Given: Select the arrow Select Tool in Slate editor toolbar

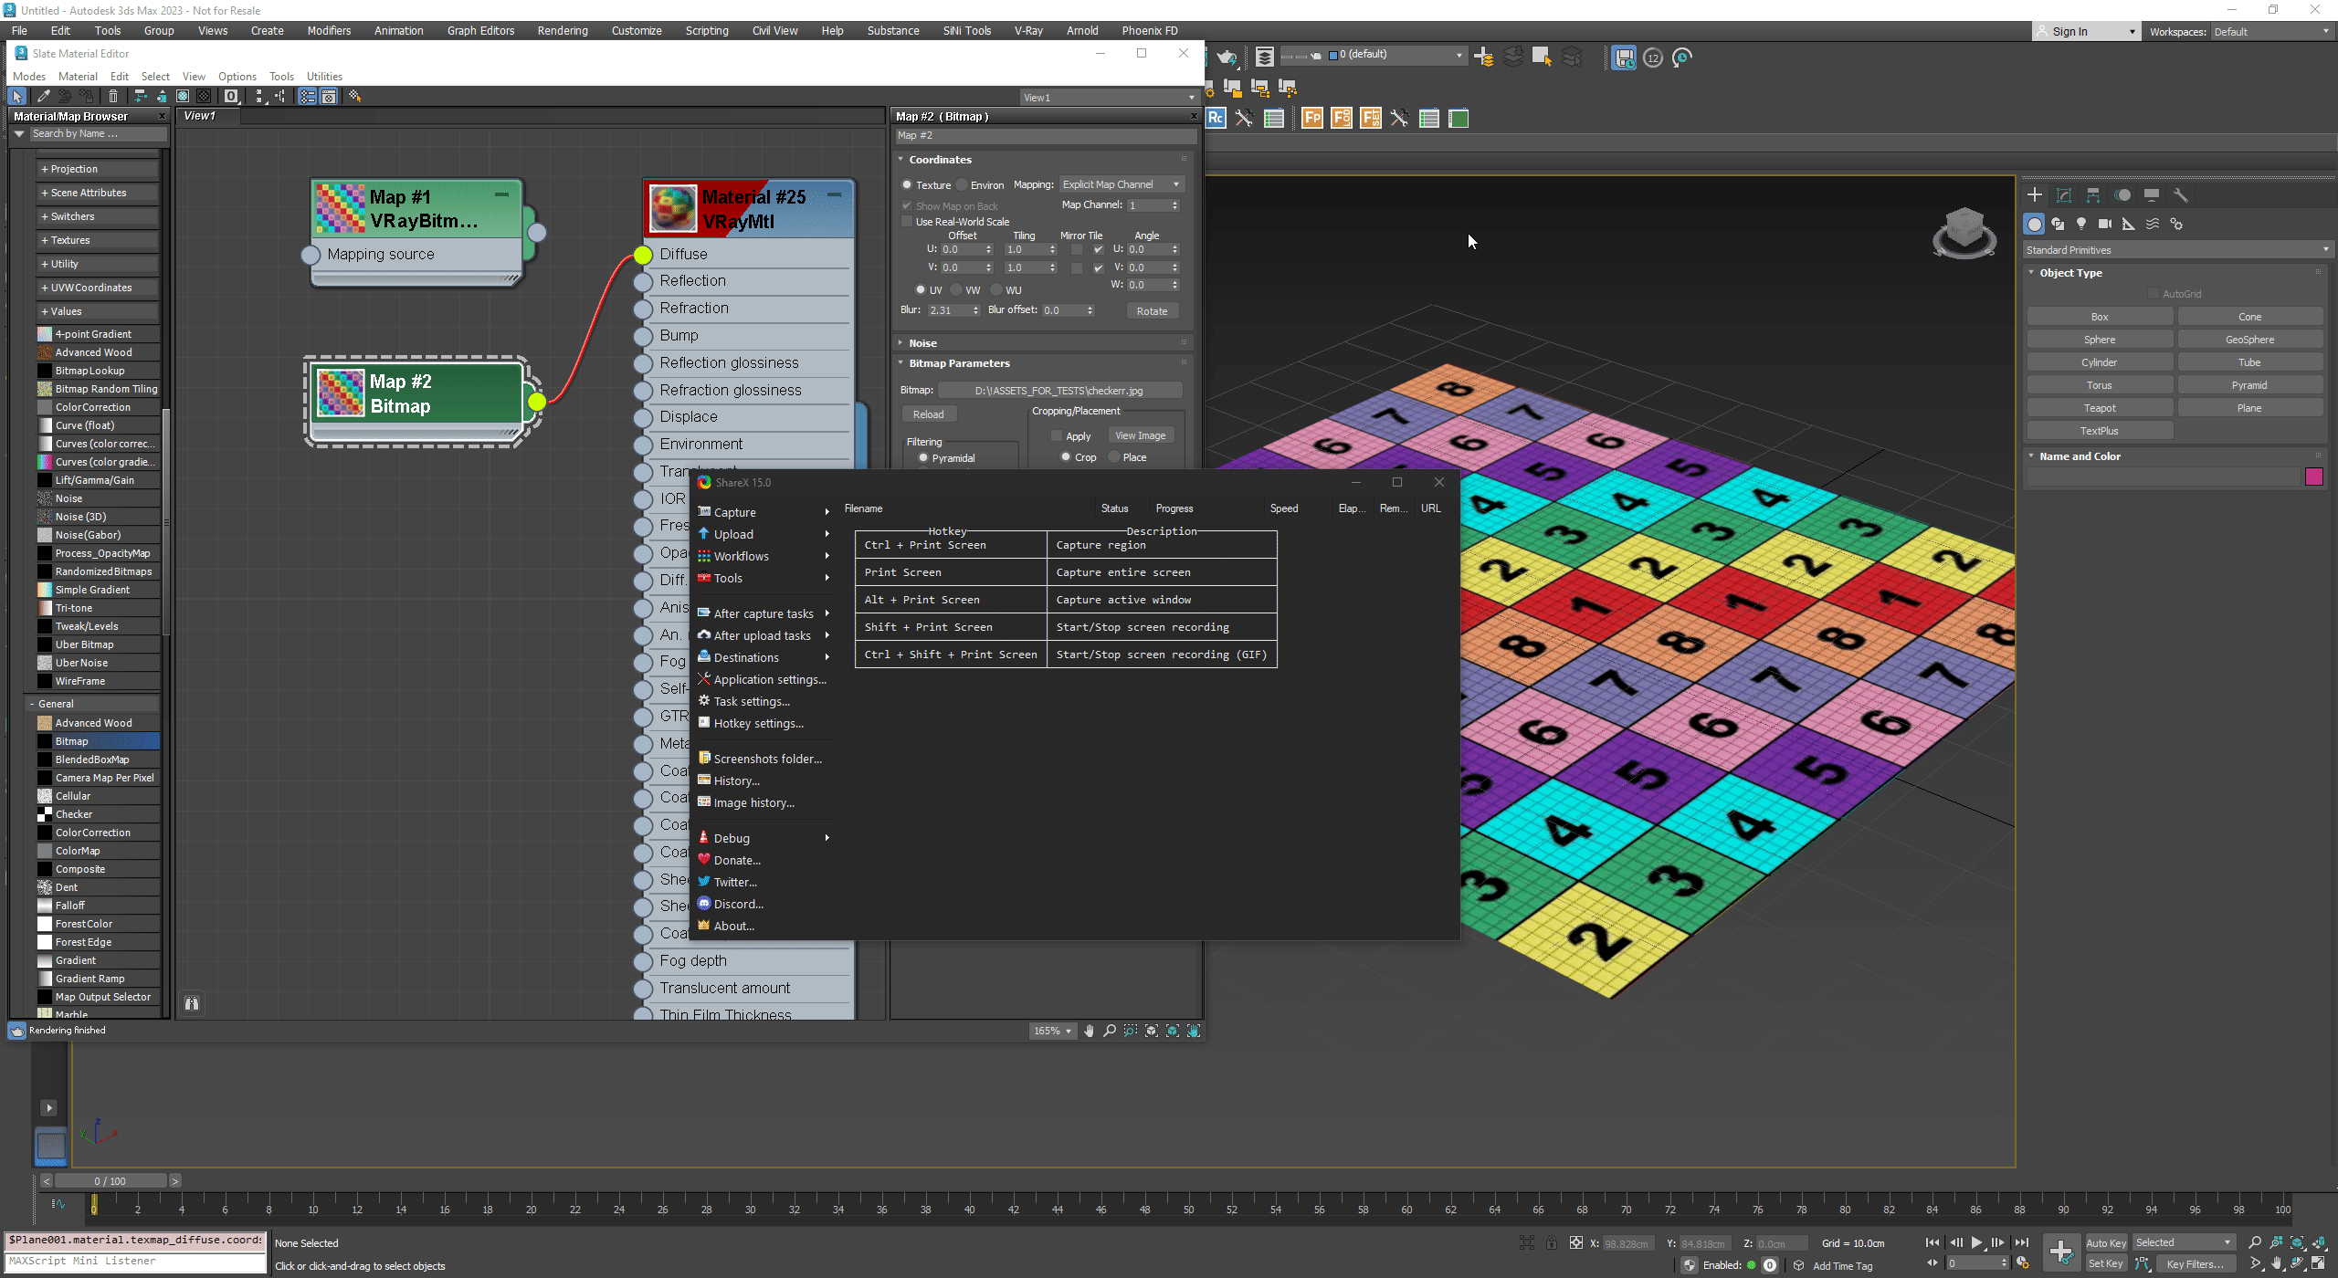Looking at the screenshot, I should [16, 96].
